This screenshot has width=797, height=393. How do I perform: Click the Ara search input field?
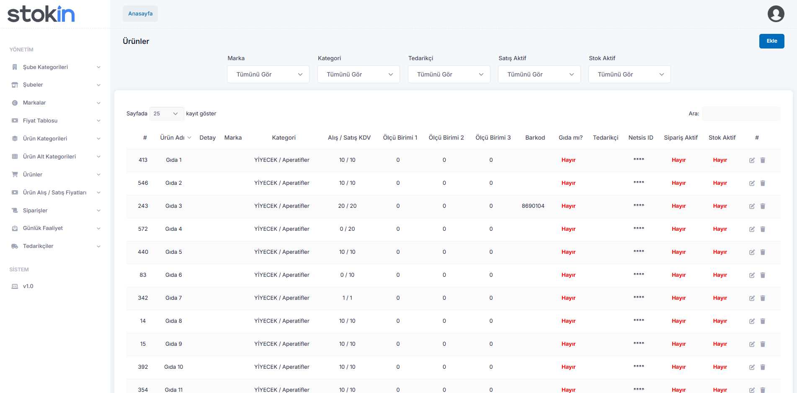tap(740, 114)
